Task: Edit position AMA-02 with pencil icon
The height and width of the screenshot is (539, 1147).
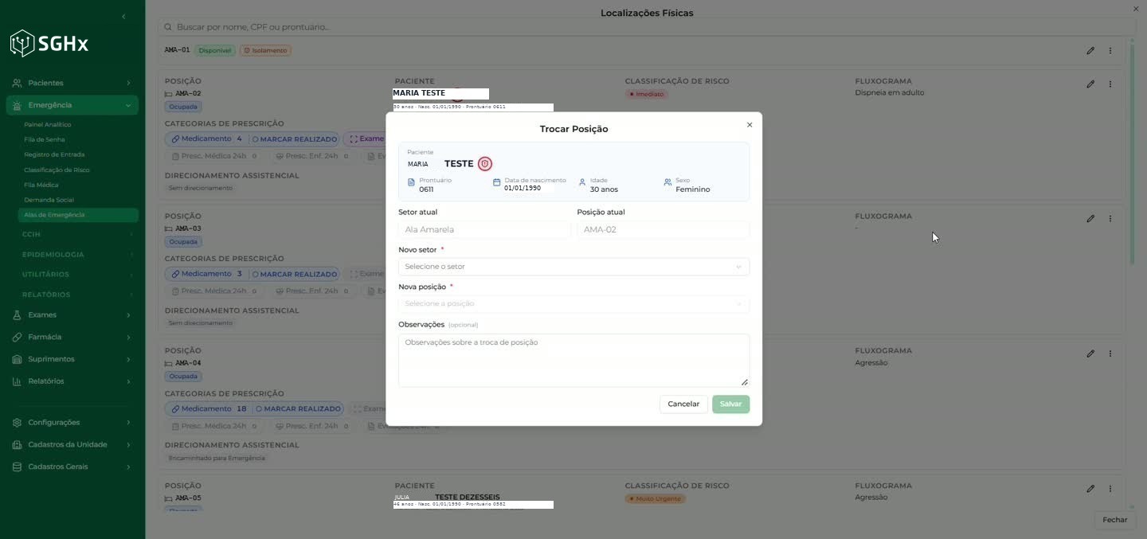Action: pos(1090,84)
